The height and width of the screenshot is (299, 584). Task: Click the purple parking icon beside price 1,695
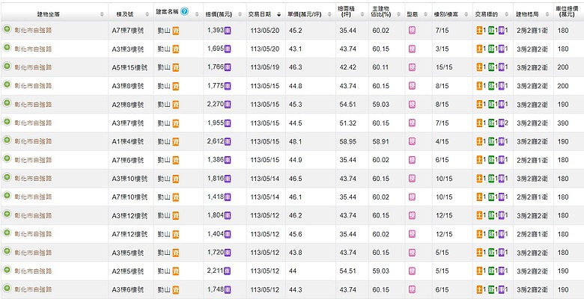[228, 49]
